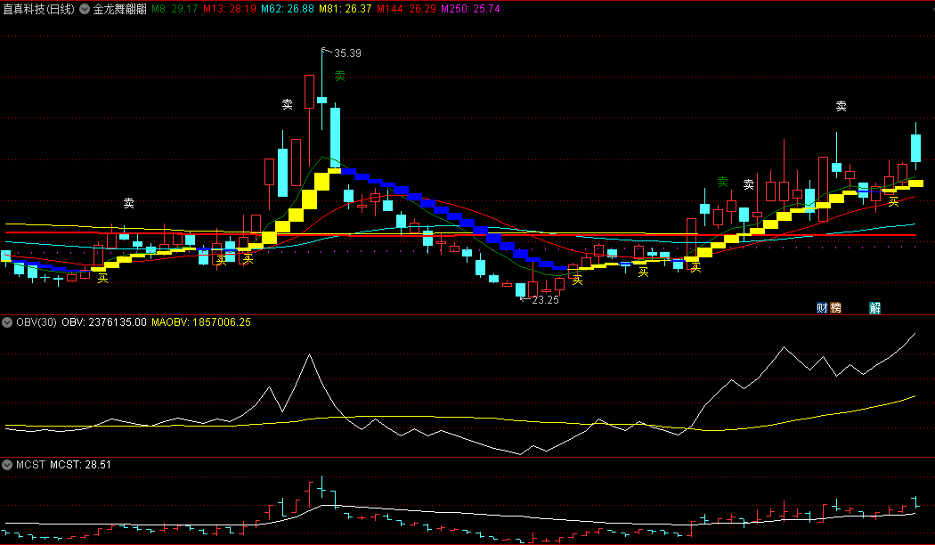
Task: Click the 金龙舞翩翩 indicator name
Action: point(120,9)
